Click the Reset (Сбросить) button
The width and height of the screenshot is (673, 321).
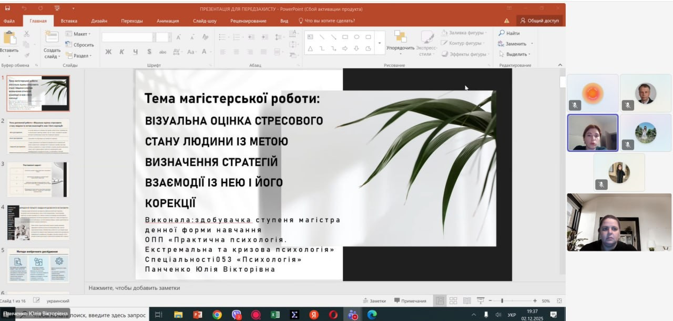click(80, 45)
